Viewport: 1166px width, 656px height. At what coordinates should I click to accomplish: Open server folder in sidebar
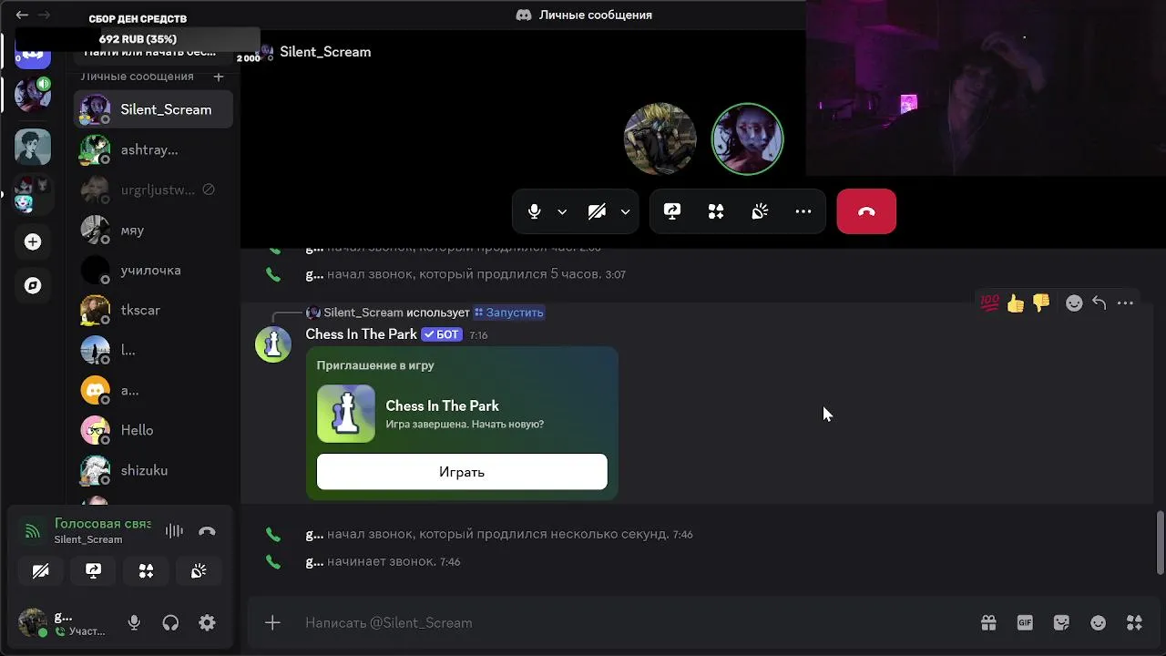[x=33, y=193]
